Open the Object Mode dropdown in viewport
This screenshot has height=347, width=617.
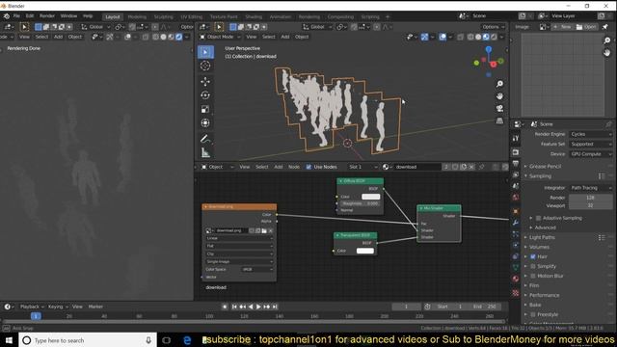point(220,37)
